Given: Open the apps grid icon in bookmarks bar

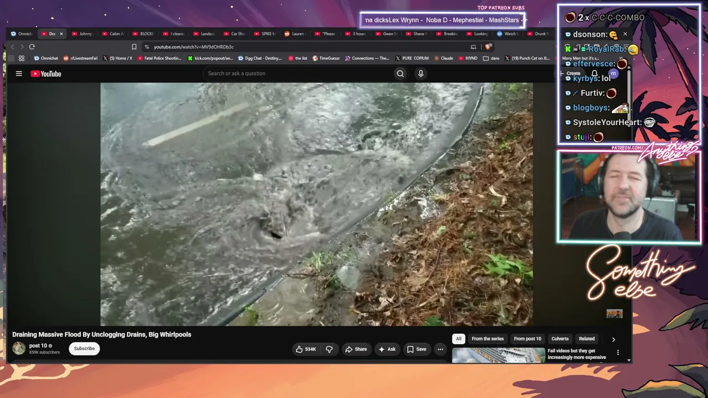Looking at the screenshot, I should [22, 58].
